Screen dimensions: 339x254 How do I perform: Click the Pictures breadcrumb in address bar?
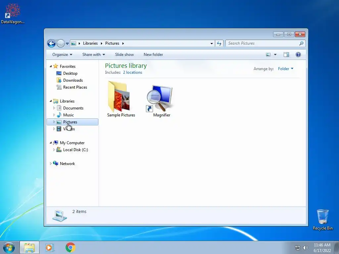[x=112, y=43]
